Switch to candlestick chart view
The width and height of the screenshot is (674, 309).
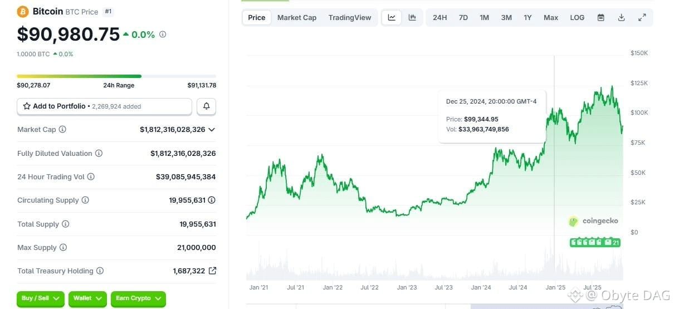click(x=412, y=17)
